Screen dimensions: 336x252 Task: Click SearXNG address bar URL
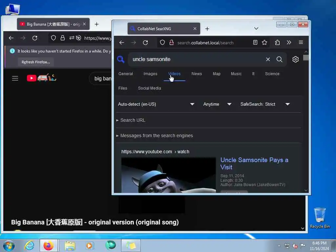pos(205,43)
